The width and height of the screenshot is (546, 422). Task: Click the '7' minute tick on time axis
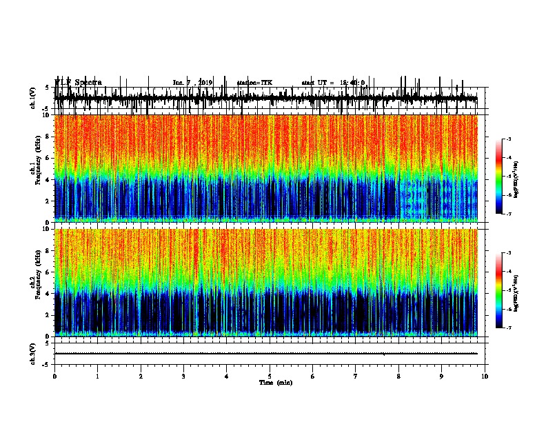(x=356, y=376)
